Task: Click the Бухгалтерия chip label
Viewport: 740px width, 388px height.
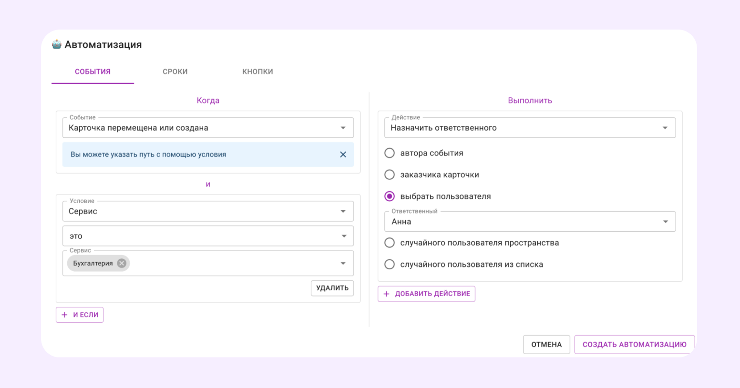Action: tap(93, 263)
